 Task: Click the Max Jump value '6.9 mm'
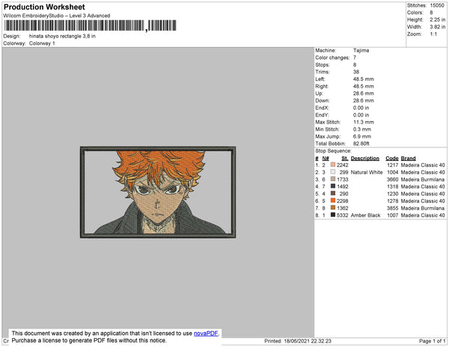[362, 136]
